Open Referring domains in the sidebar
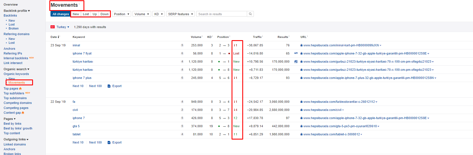The image size is (473, 155). tap(17, 34)
